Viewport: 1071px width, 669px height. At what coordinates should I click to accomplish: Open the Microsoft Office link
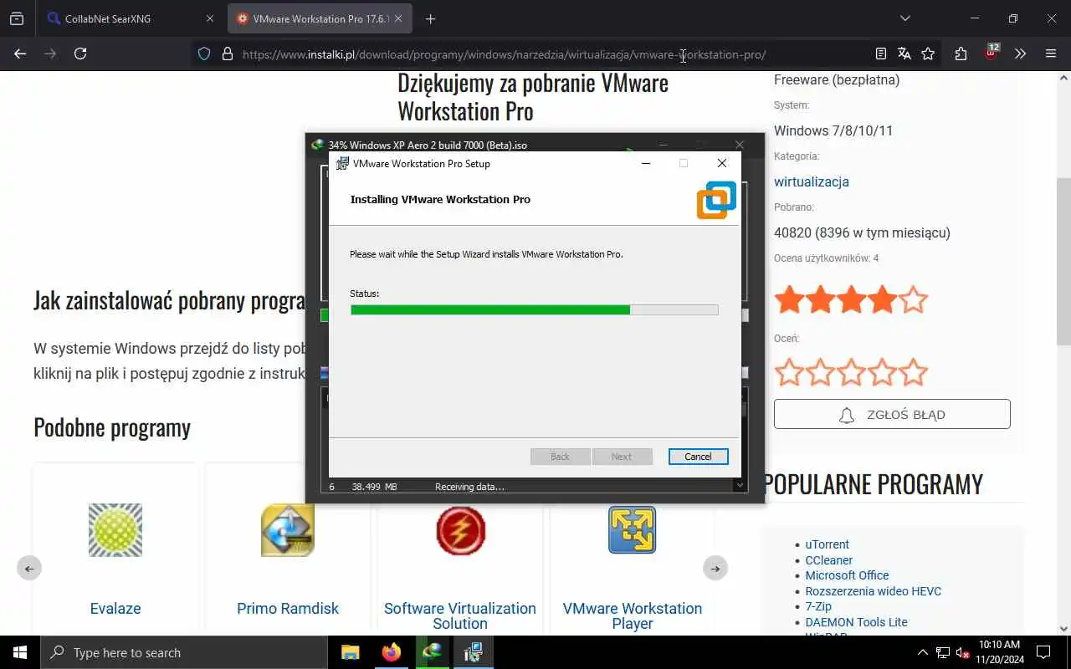point(847,575)
